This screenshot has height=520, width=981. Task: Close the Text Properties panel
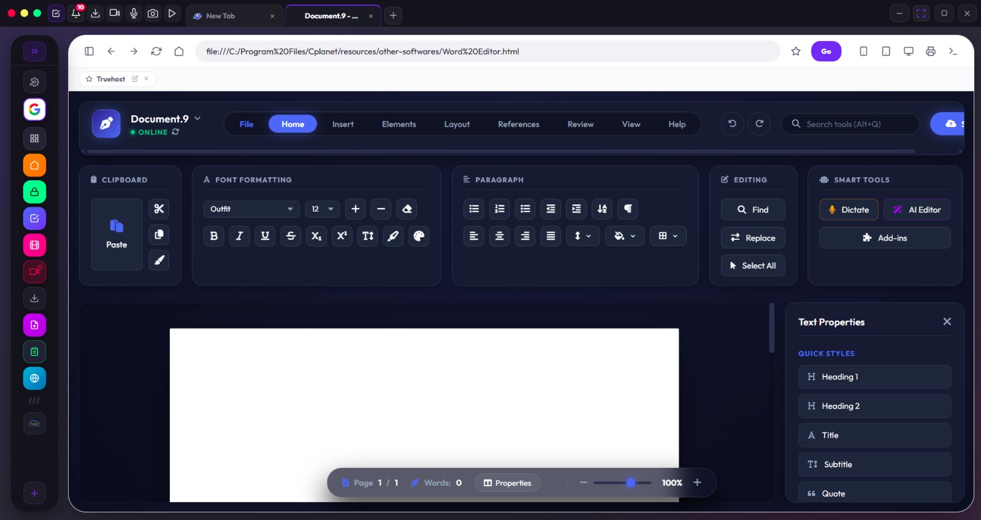tap(947, 322)
